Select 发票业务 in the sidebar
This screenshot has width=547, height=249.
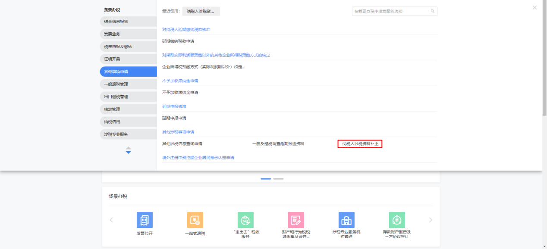pos(128,34)
